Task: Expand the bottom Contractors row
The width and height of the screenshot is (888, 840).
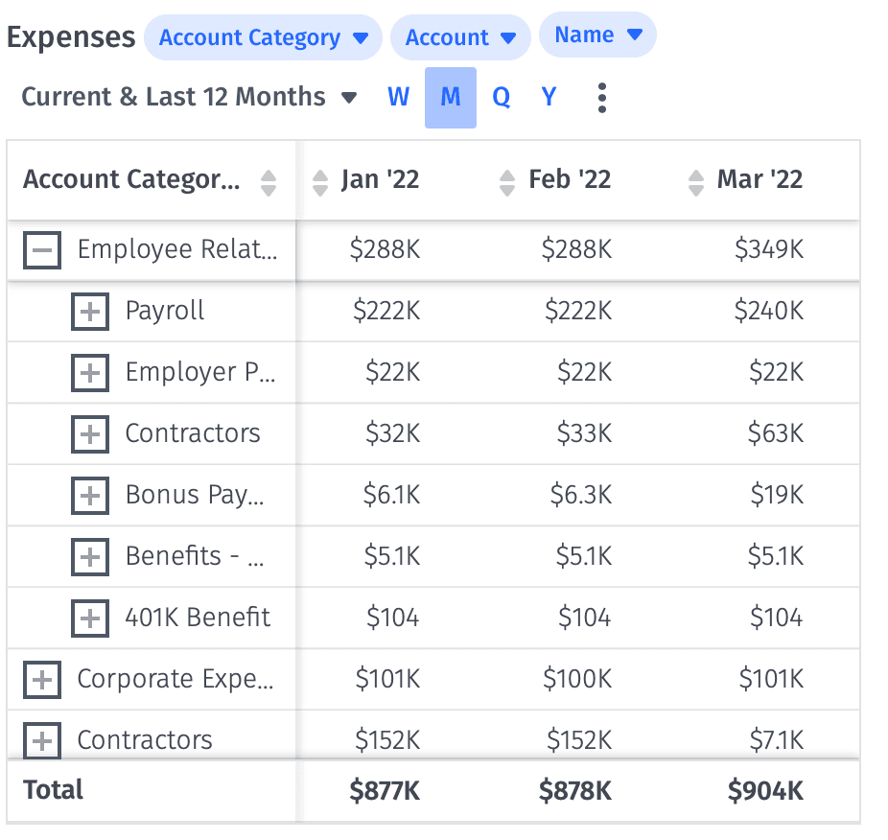Action: [x=42, y=740]
